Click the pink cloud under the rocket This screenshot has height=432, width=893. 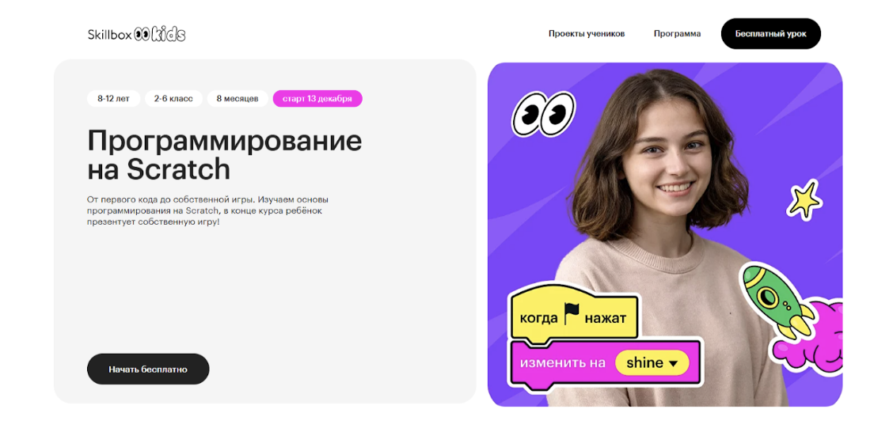coord(808,342)
